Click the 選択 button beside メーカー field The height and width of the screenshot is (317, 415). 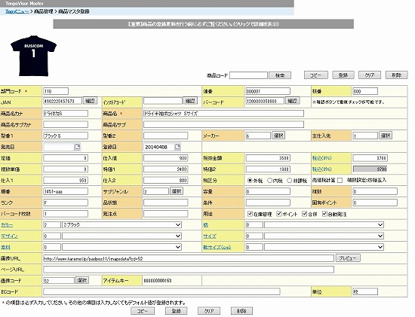[278, 136]
